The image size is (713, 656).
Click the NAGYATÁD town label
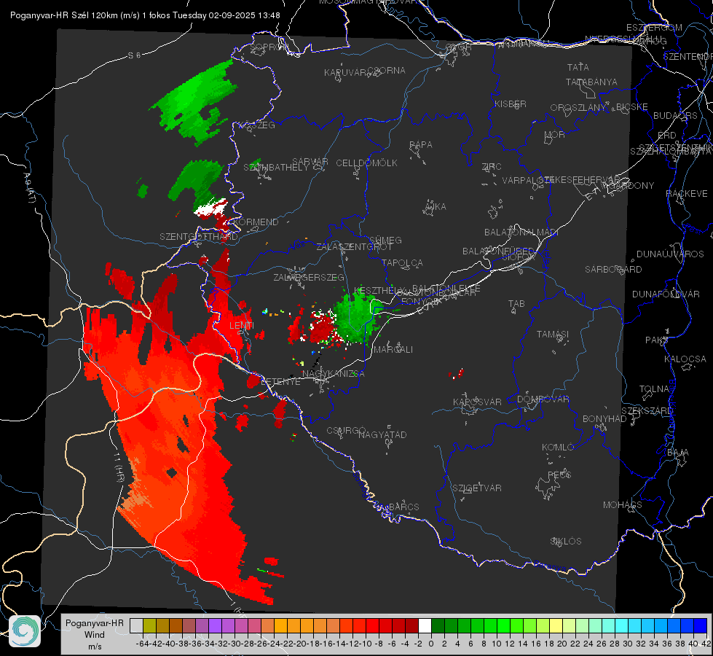click(x=382, y=434)
